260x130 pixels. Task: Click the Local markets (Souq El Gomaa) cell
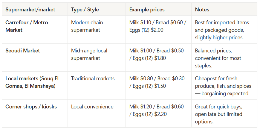(32, 82)
